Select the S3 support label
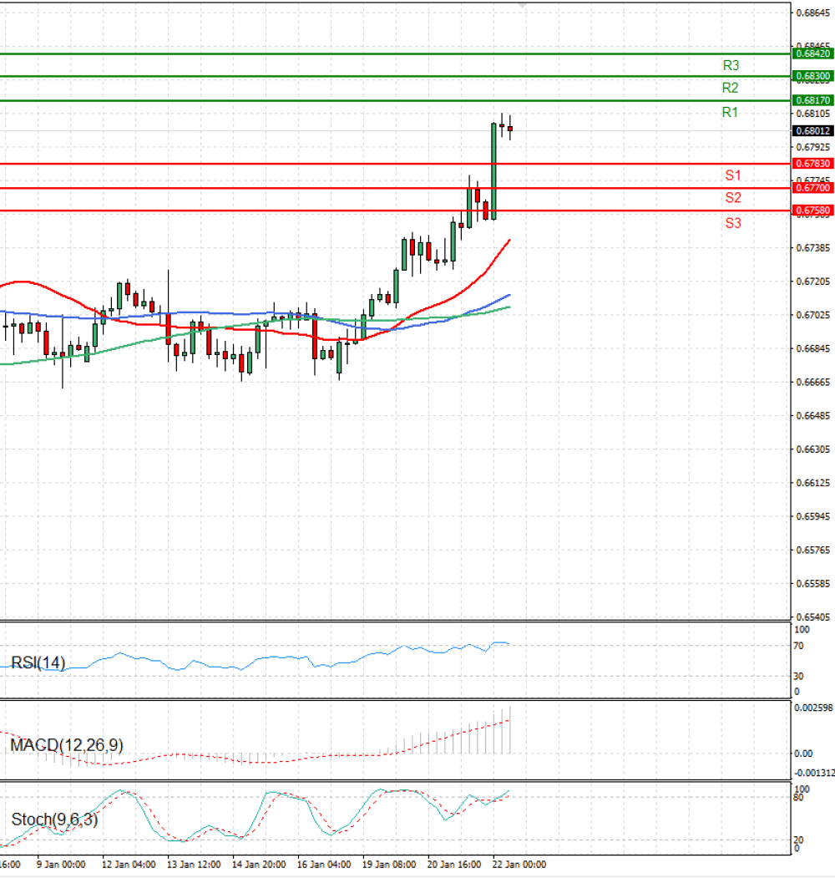Screen dimensions: 835x878 pyautogui.click(x=733, y=223)
